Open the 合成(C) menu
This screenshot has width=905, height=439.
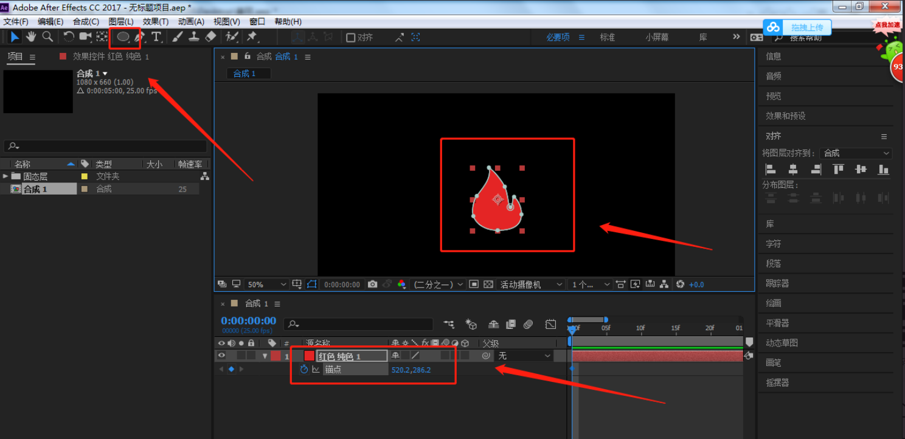[x=86, y=21]
